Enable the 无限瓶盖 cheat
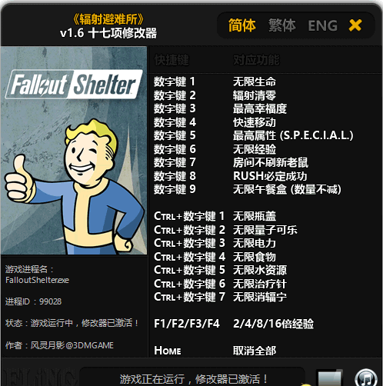Screen dimensions: 383x386 255,216
